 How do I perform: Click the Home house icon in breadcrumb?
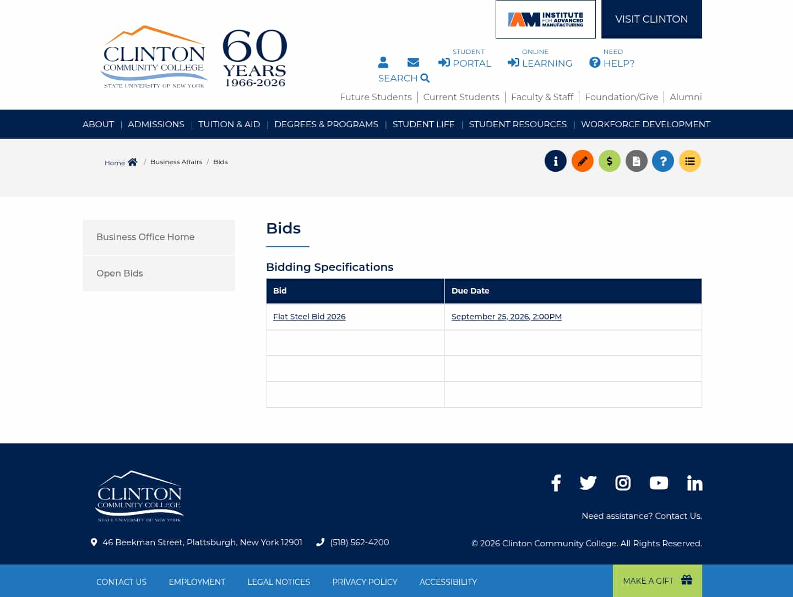(133, 162)
